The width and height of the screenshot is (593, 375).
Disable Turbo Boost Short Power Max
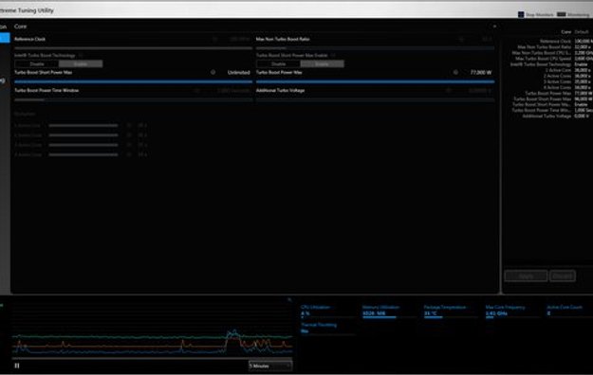tap(278, 63)
